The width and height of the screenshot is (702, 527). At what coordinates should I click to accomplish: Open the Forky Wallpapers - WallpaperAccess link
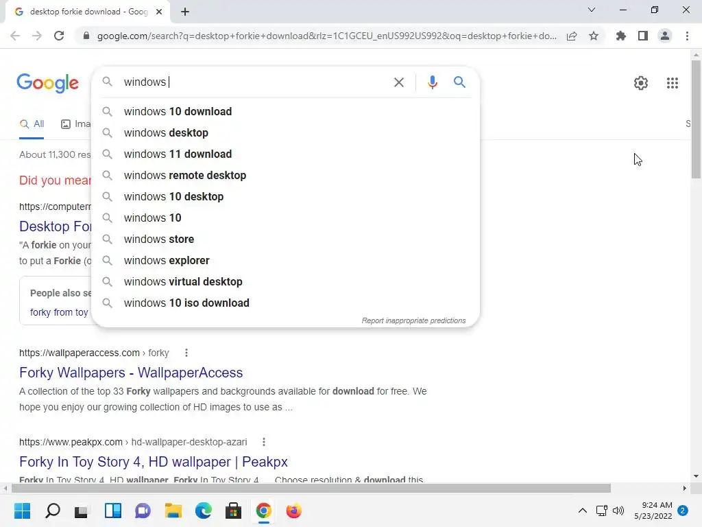pos(131,373)
